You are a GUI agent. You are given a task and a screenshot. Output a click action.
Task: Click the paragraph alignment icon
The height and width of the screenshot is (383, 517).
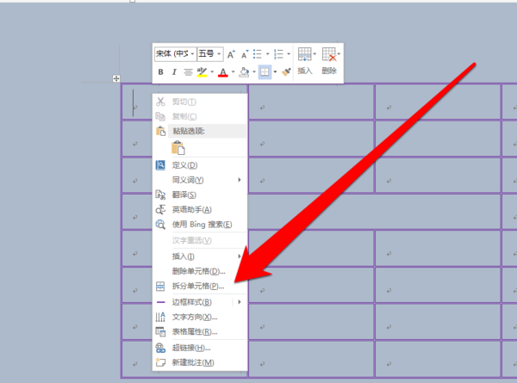click(188, 71)
